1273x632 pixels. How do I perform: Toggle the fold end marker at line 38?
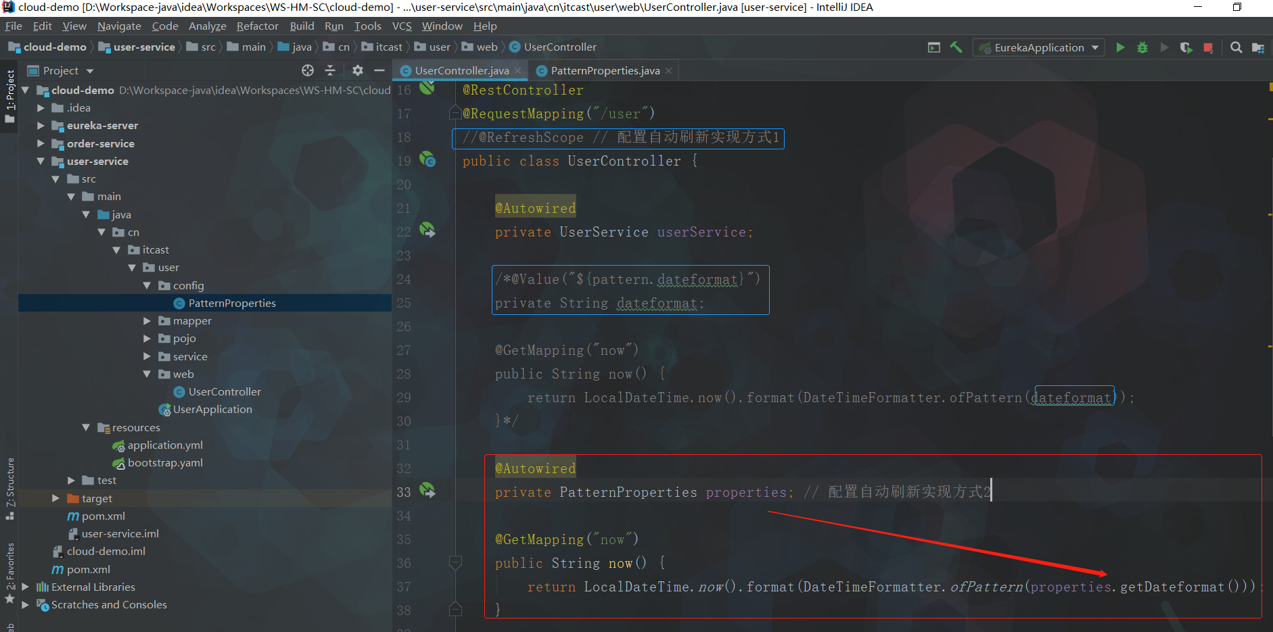coord(455,609)
